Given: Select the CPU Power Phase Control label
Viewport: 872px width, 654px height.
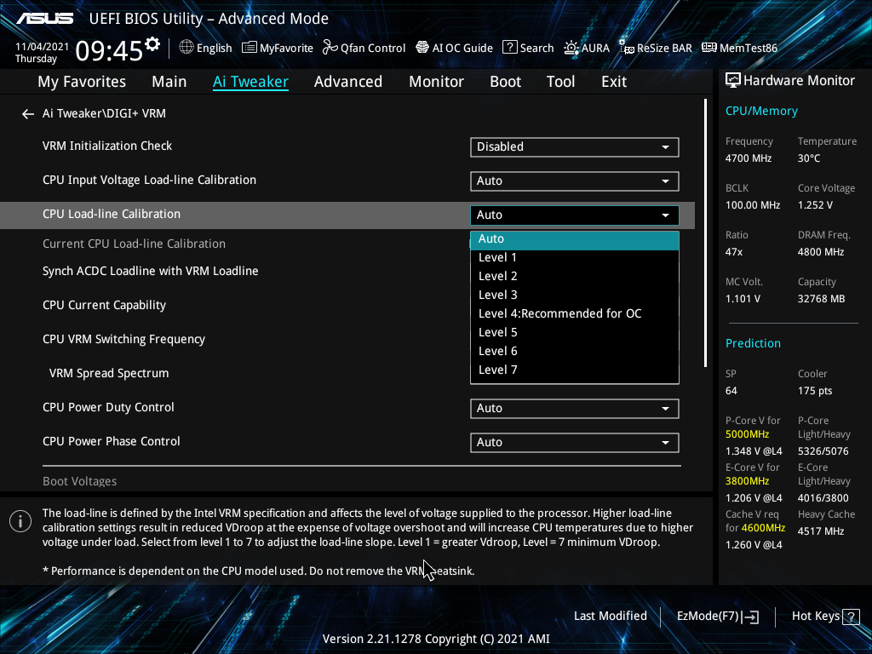Looking at the screenshot, I should click(112, 441).
